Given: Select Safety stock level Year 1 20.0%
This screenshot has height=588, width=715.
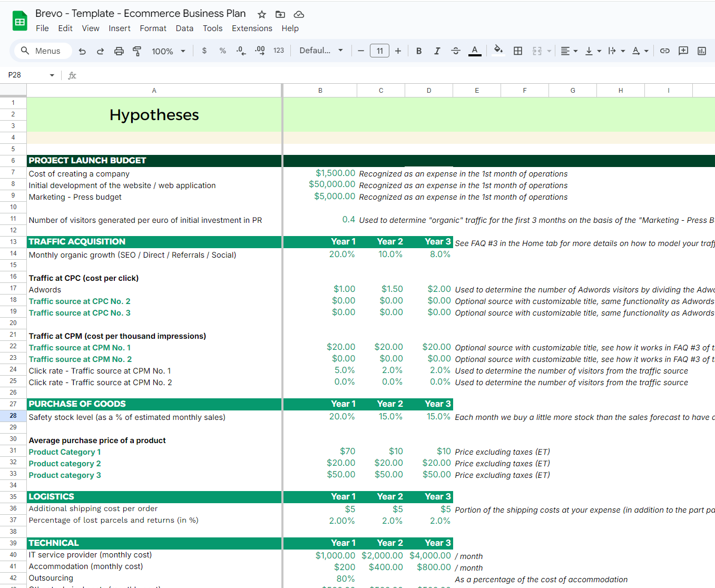Looking at the screenshot, I should [x=320, y=416].
